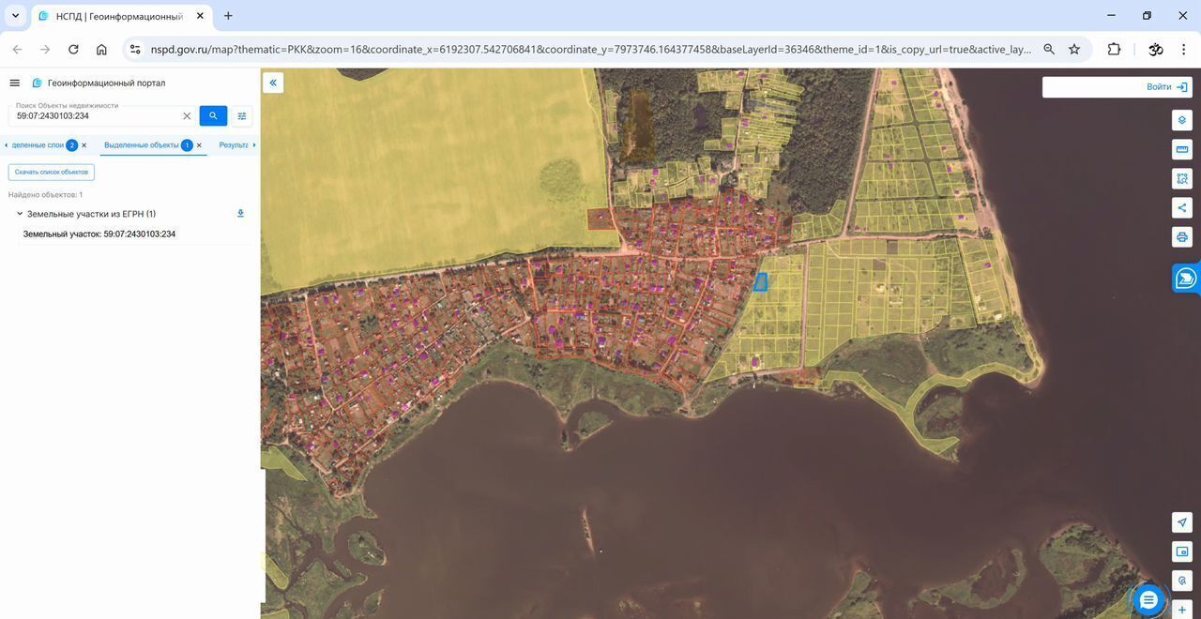
Task: Collapse 'Земельные участки из ЕГРН (1)' group
Action: pos(20,214)
